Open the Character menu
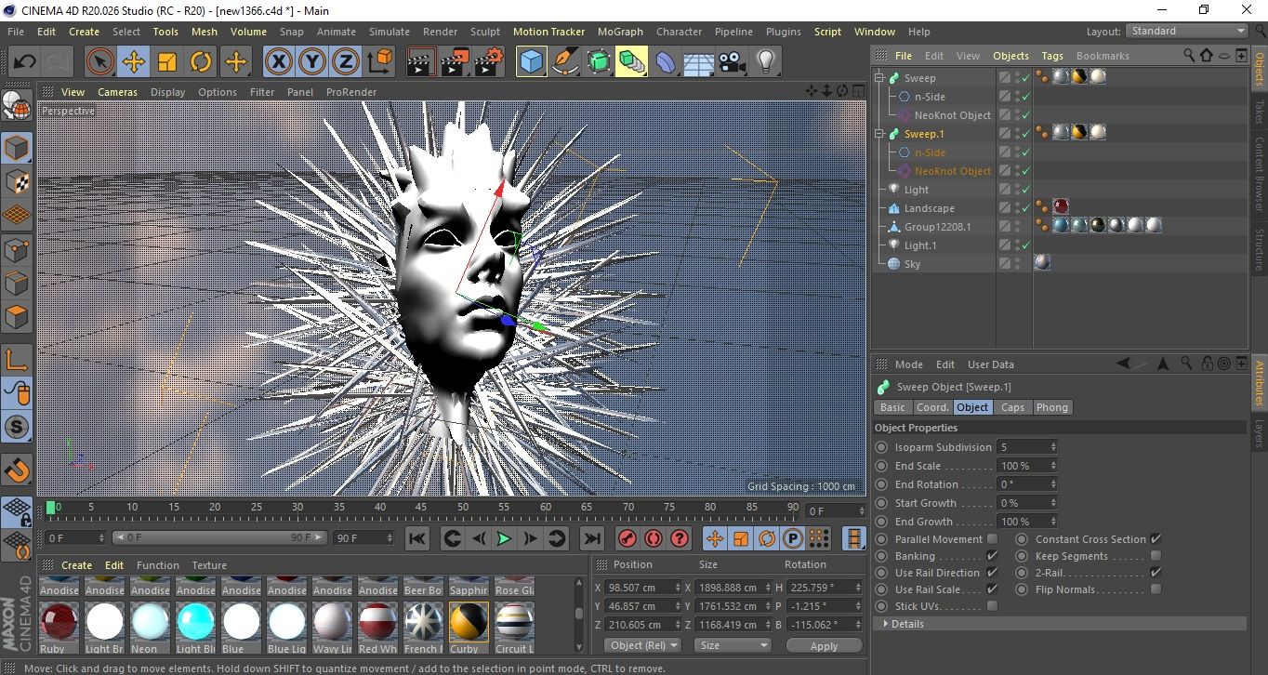This screenshot has height=675, width=1268. tap(680, 32)
